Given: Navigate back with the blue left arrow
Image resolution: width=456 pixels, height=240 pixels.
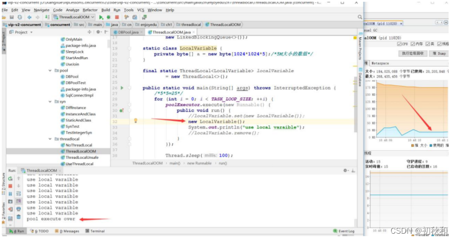Looking at the screenshot, I should 29,17.
